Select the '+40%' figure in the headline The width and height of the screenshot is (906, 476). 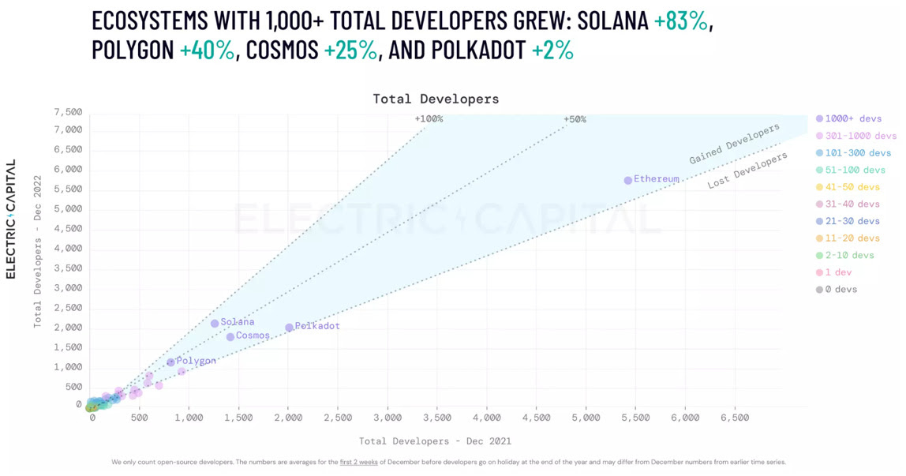207,50
